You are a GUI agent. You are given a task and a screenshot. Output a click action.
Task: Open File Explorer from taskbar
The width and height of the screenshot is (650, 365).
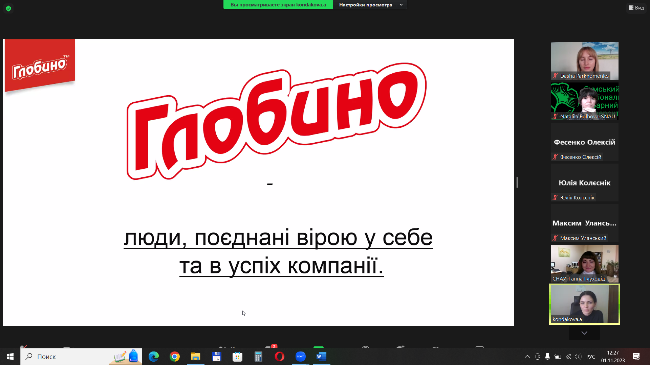[196, 357]
